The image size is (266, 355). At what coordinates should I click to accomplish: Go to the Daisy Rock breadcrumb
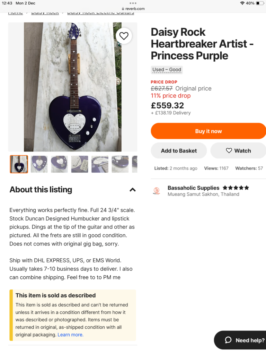(x=45, y=13)
